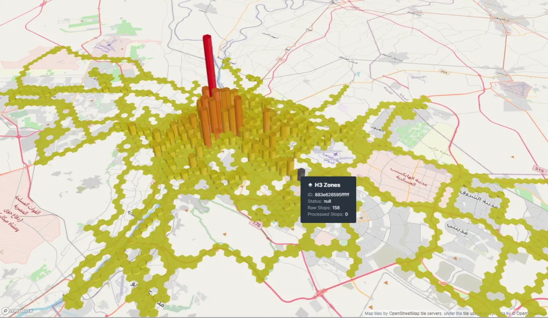This screenshot has height=318, width=548.
Task: Click the layers icon in the H3 Zones tooltip
Action: (x=311, y=185)
